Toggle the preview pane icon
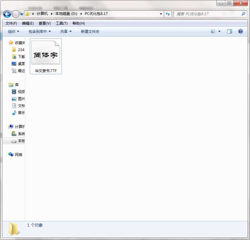 [x=229, y=31]
